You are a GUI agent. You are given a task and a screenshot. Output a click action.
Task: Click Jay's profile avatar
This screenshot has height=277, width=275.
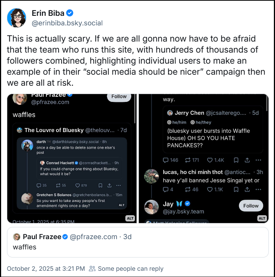(x=152, y=207)
